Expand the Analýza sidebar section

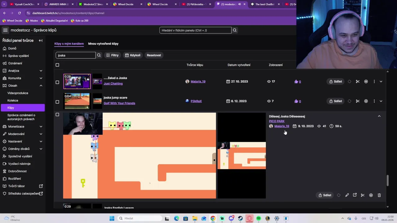(41, 71)
